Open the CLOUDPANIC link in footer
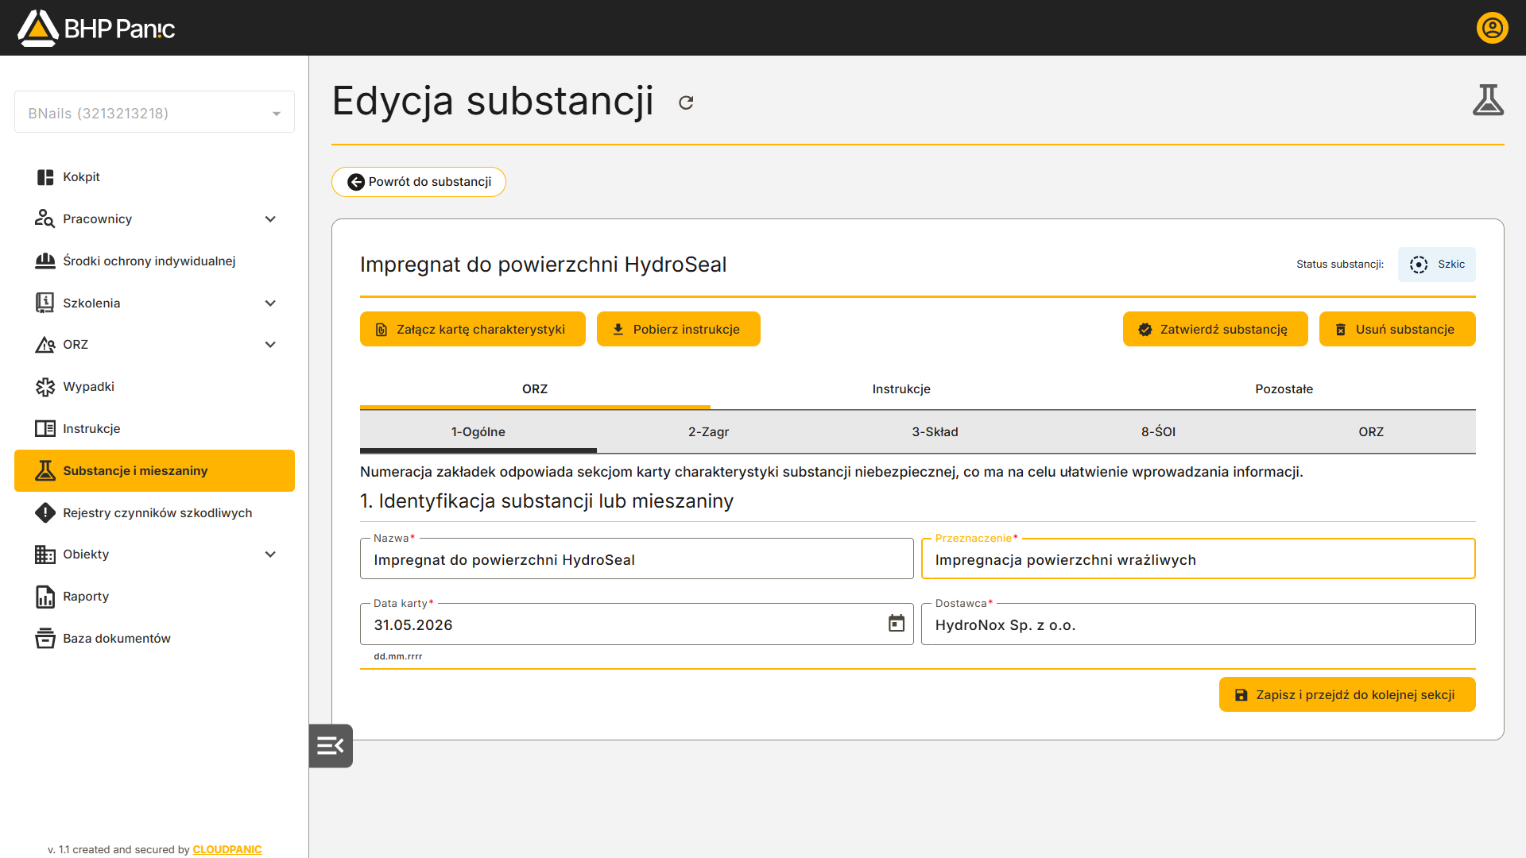Image resolution: width=1526 pixels, height=858 pixels. pos(227,849)
